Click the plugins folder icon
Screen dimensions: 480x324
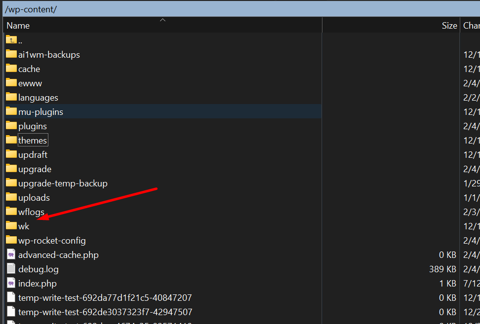pos(11,126)
